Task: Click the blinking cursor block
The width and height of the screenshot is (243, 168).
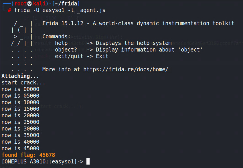Action: (x=88, y=161)
